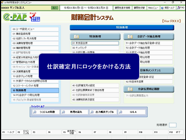Click 71 仕訳伝票履歴出力

pos(149,96)
